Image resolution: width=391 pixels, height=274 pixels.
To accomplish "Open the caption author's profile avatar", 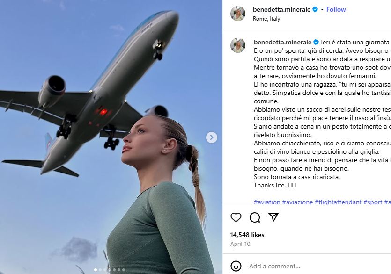I will [x=237, y=45].
